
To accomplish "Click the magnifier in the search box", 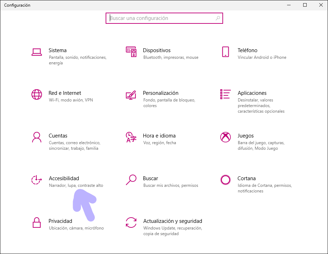I will 218,18.
